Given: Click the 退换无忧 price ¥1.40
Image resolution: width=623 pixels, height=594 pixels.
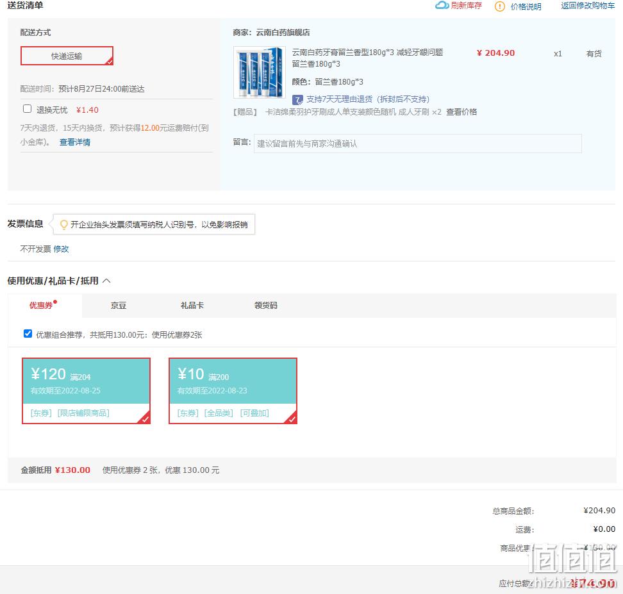Looking at the screenshot, I should point(87,110).
